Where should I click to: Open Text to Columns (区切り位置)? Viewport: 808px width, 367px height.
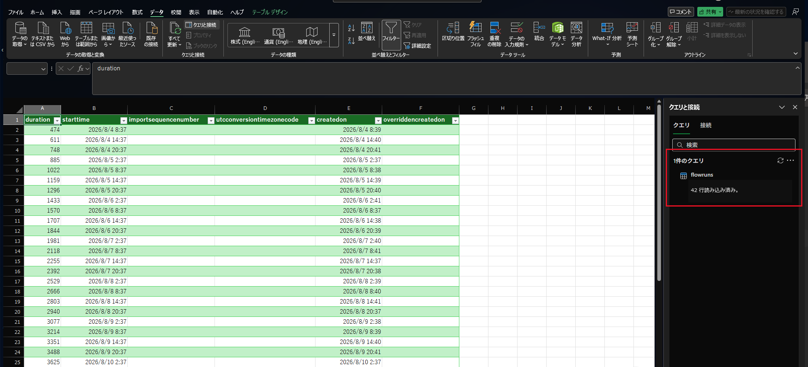click(x=453, y=32)
